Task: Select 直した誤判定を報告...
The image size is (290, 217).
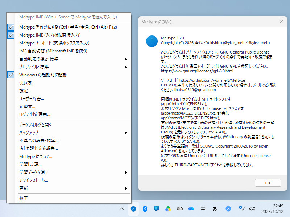Action: 69,149
